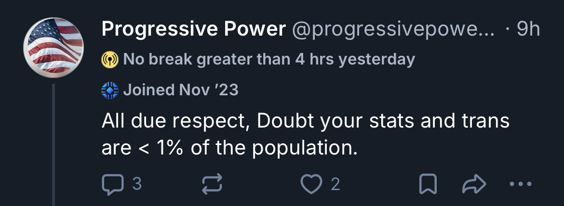Click the "are < 1% of the population" line
Image resolution: width=564 pixels, height=206 pixels.
(x=229, y=148)
